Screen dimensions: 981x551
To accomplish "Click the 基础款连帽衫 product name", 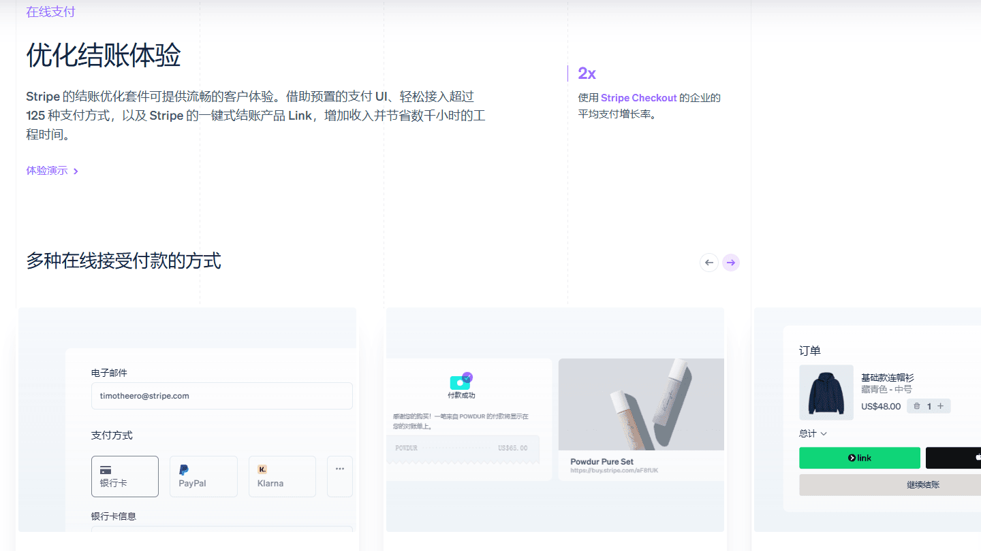I will coord(888,378).
